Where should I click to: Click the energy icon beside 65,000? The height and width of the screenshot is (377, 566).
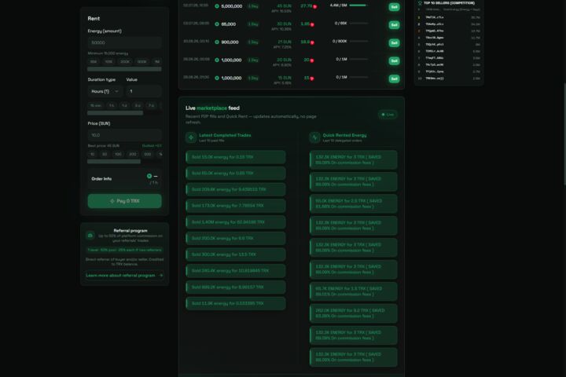217,24
